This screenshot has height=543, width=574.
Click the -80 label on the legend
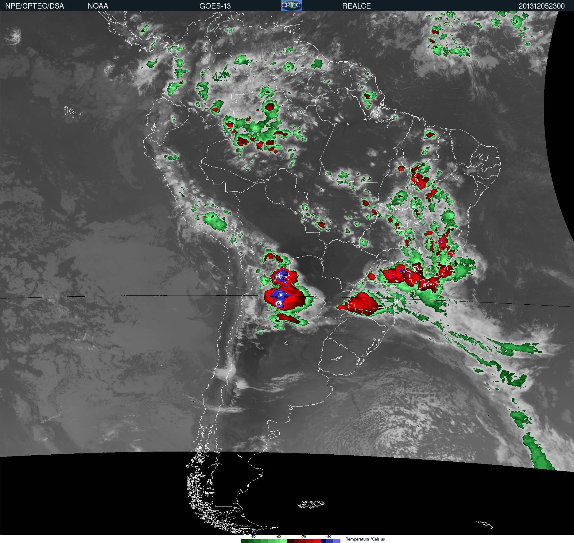tap(328, 537)
